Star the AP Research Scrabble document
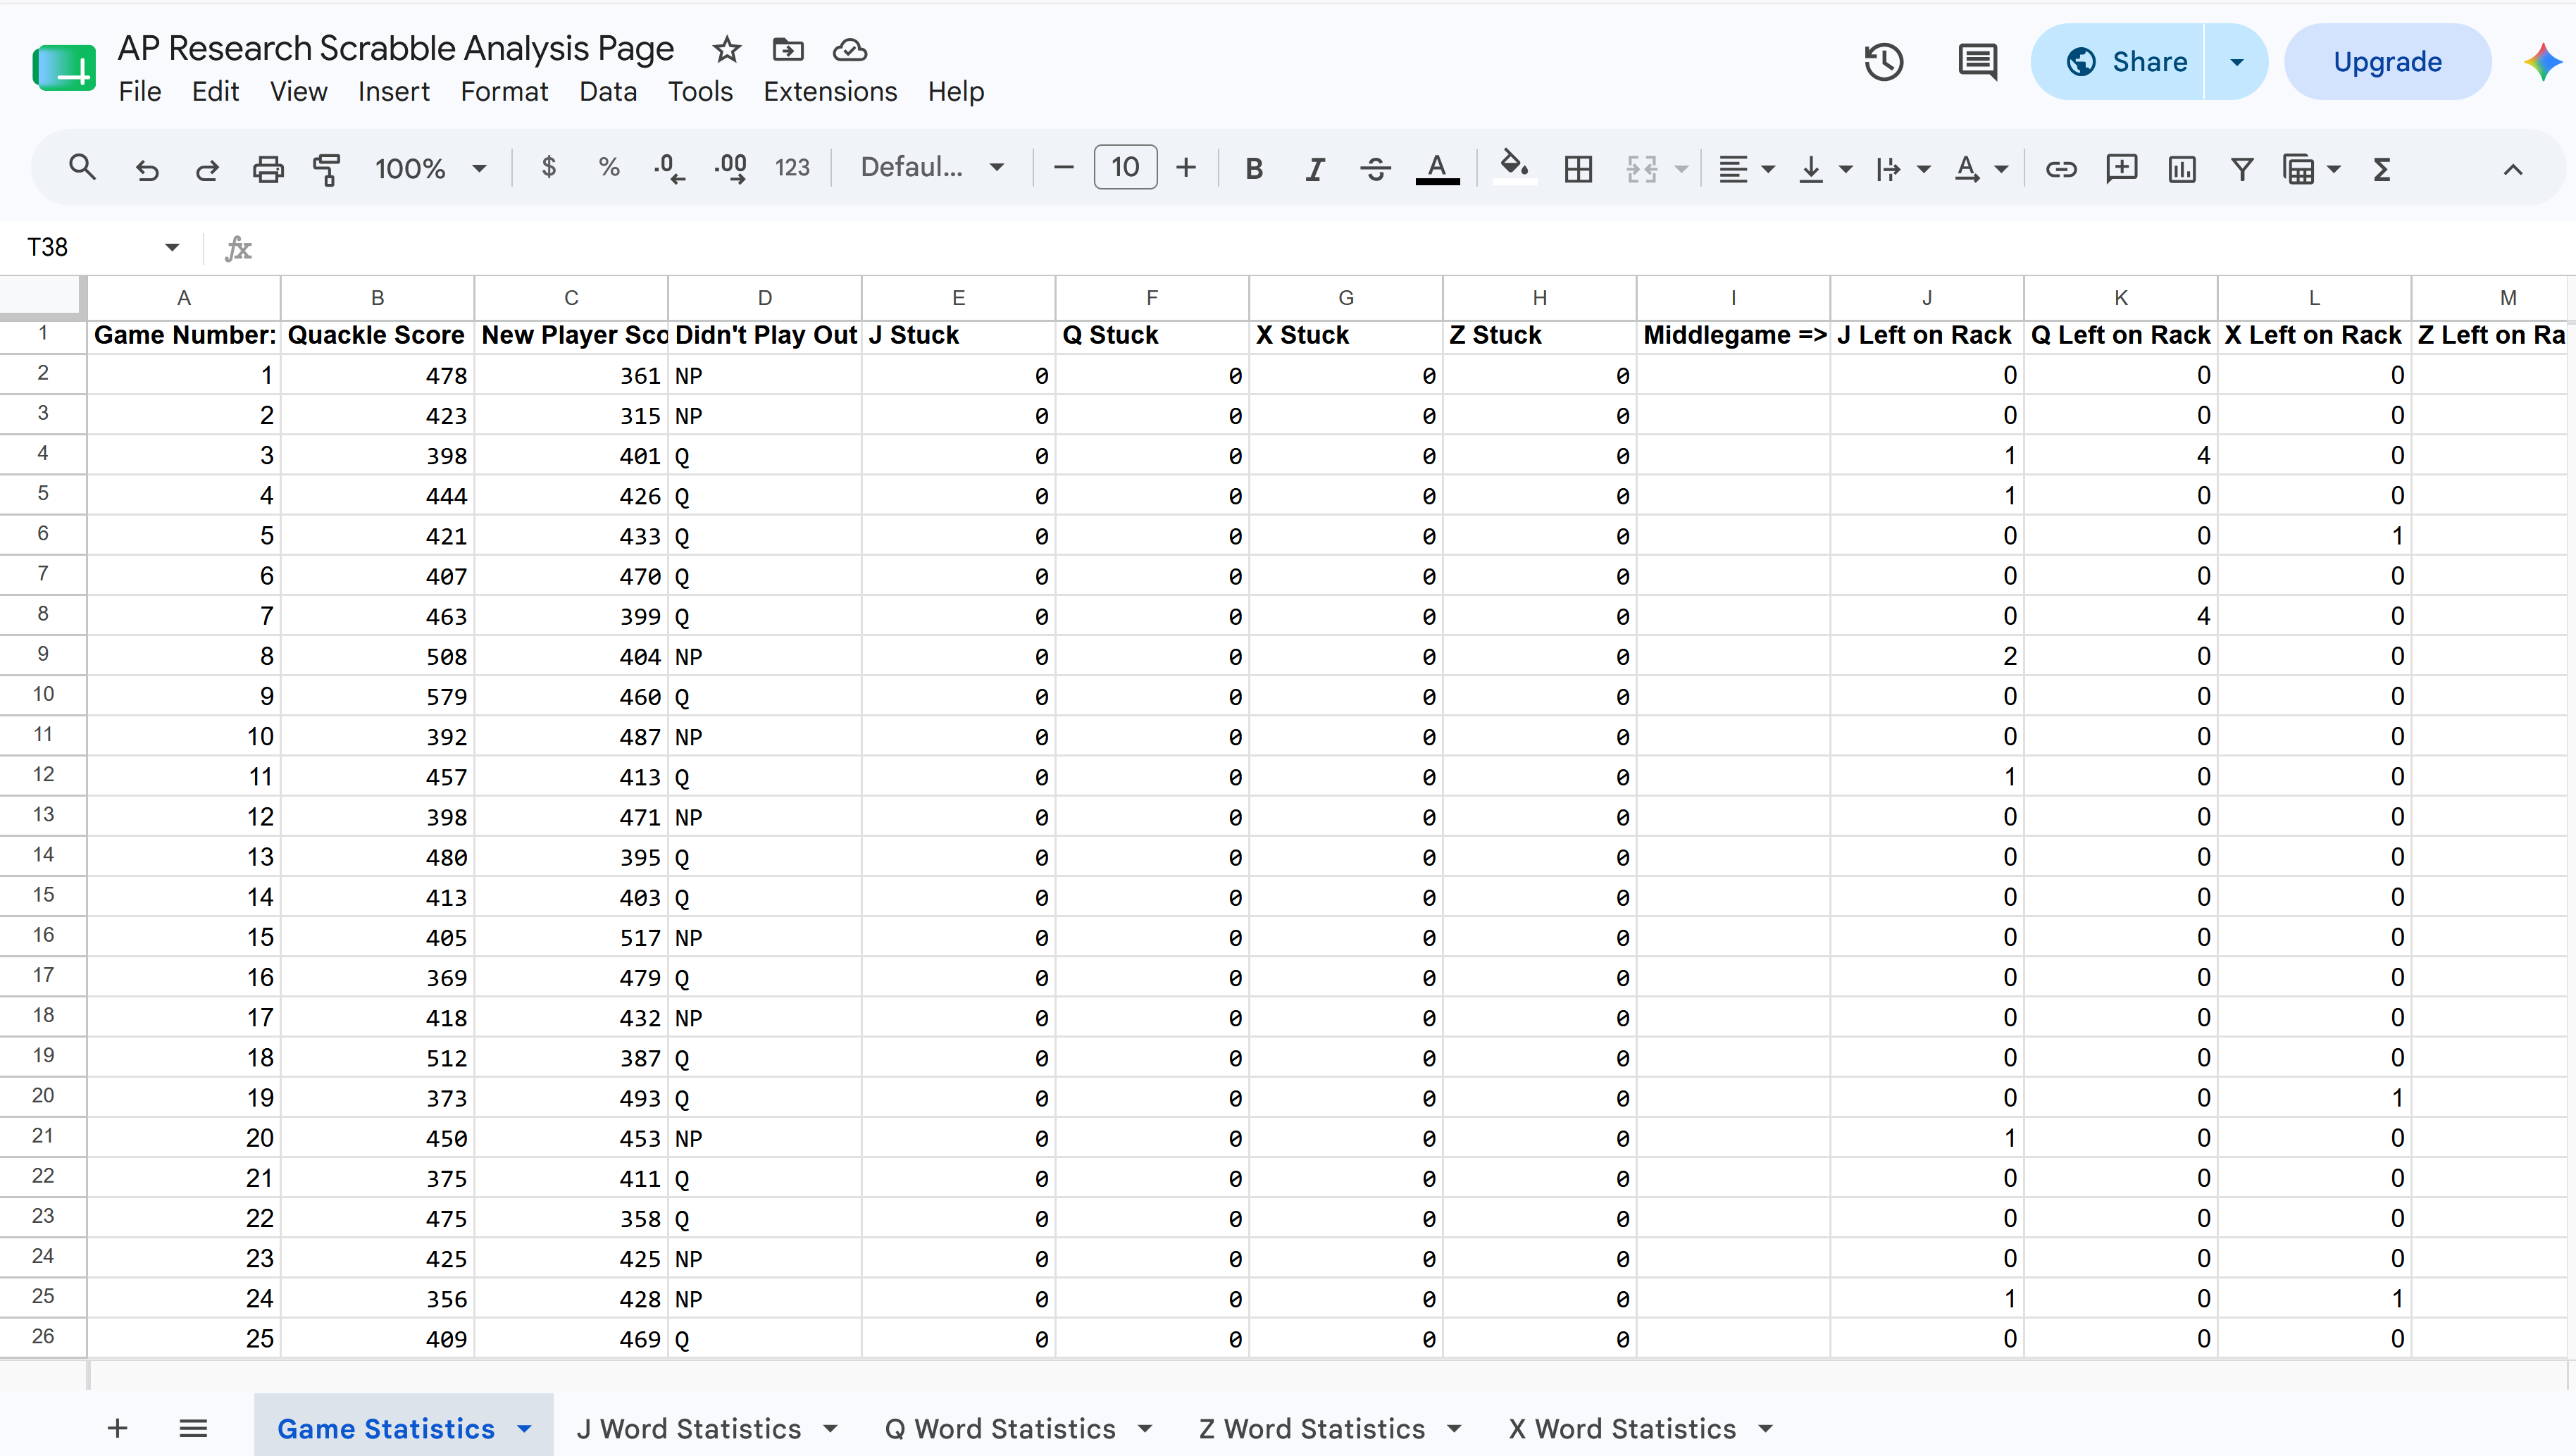This screenshot has height=1456, width=2576. click(x=727, y=49)
